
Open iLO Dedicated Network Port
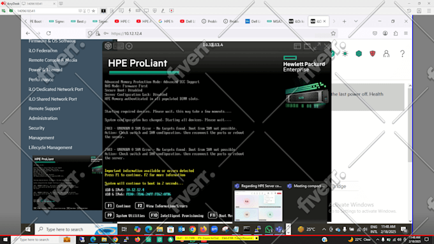[56, 89]
